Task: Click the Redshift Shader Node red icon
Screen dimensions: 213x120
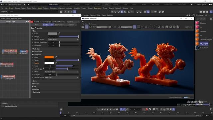Action: point(32,22)
